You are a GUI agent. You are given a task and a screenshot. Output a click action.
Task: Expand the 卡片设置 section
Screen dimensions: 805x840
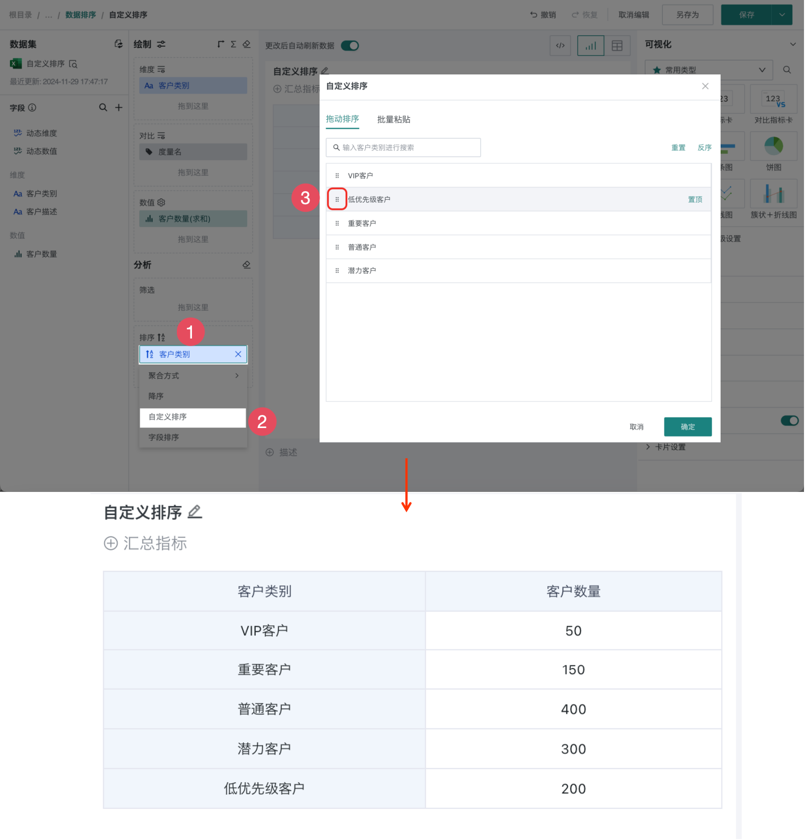[670, 447]
